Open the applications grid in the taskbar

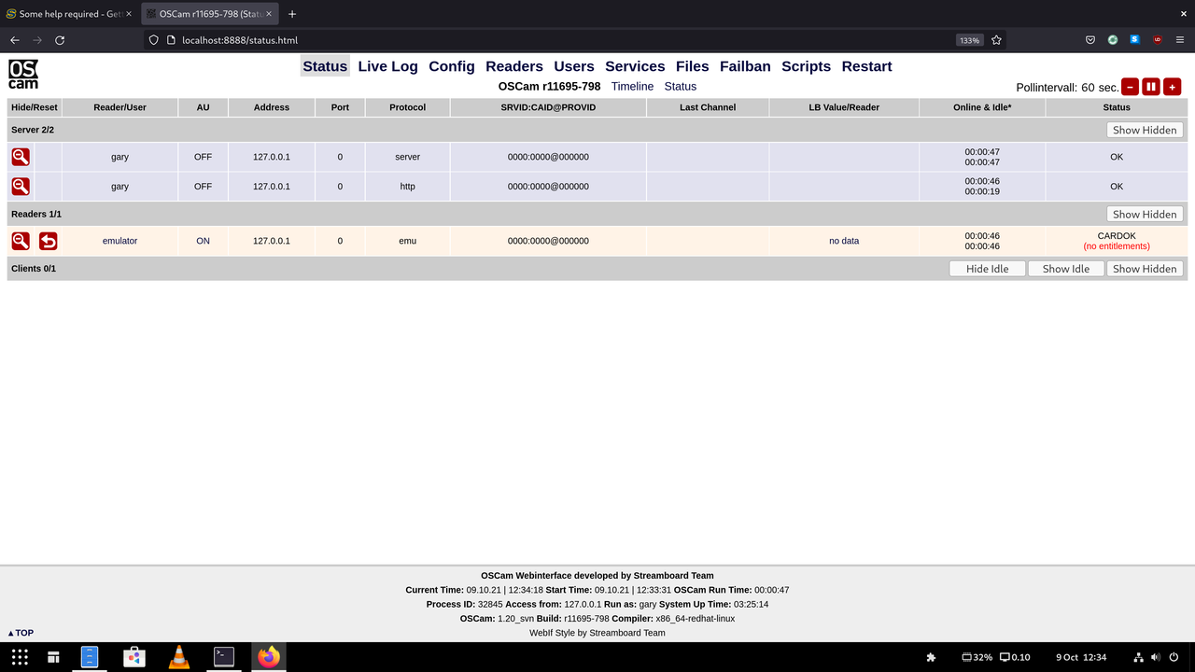click(20, 657)
